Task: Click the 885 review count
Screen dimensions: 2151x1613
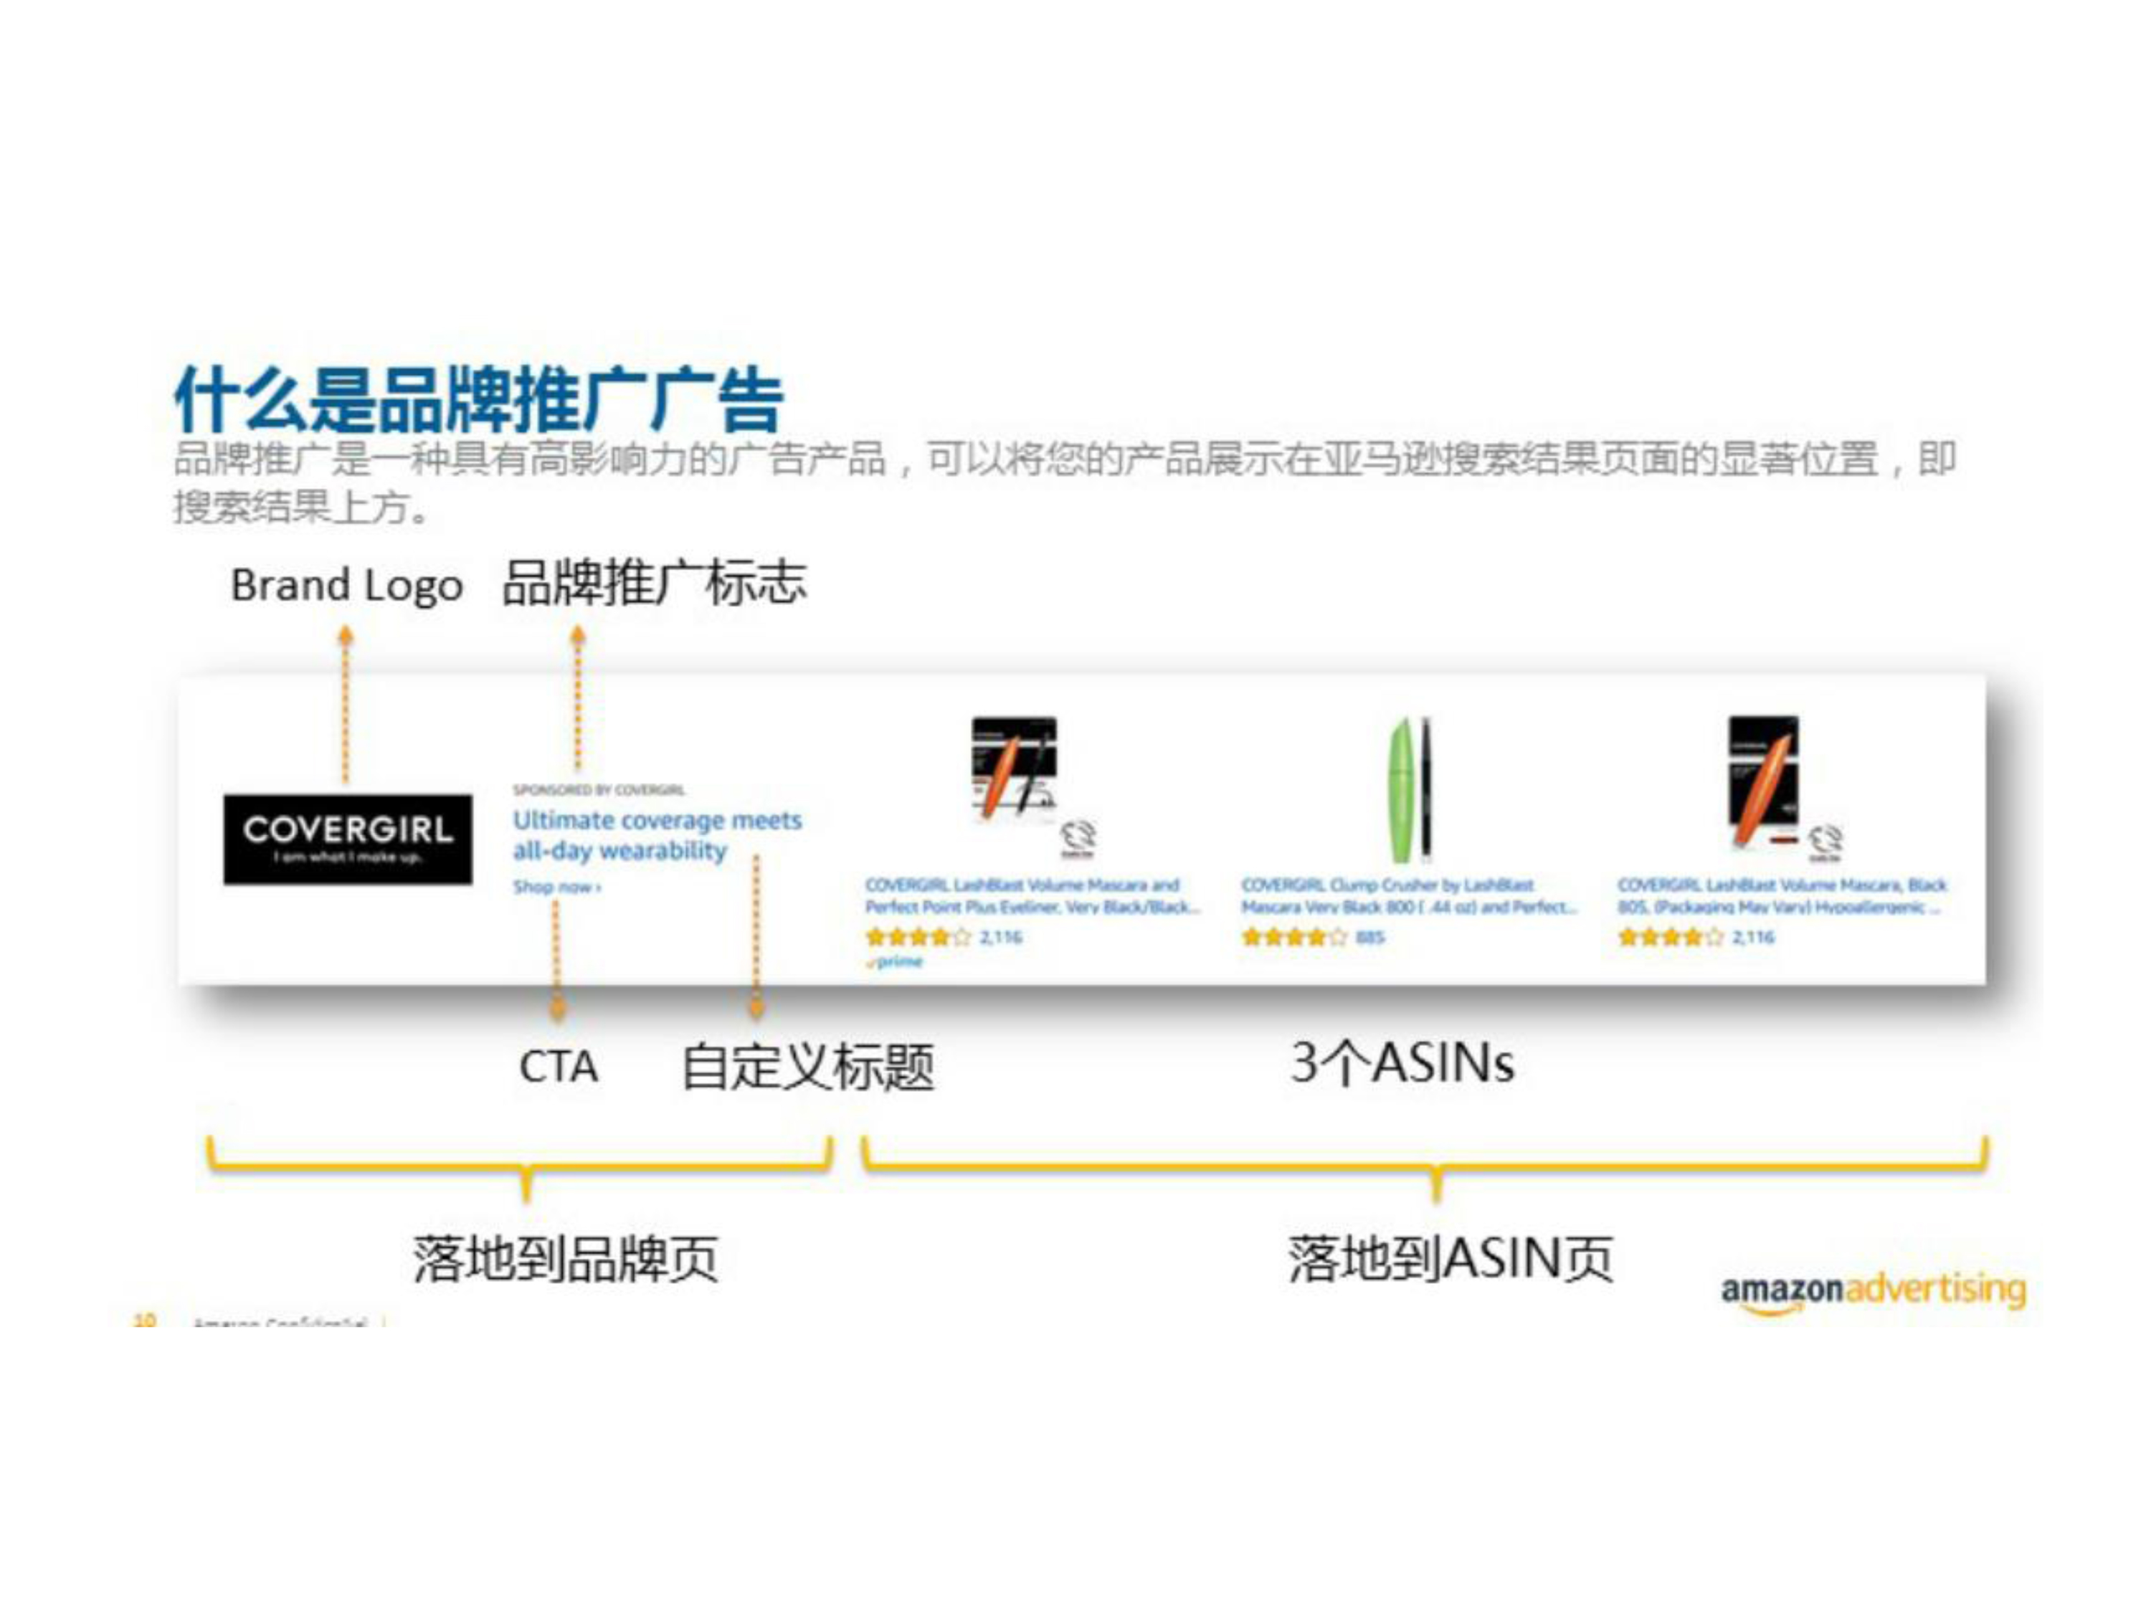Action: (1370, 937)
